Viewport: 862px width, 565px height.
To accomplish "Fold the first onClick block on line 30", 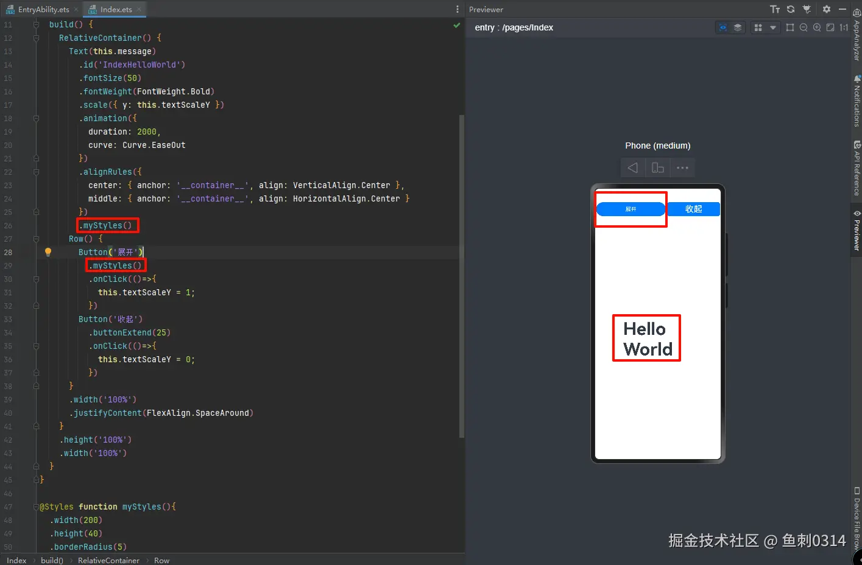I will click(36, 279).
